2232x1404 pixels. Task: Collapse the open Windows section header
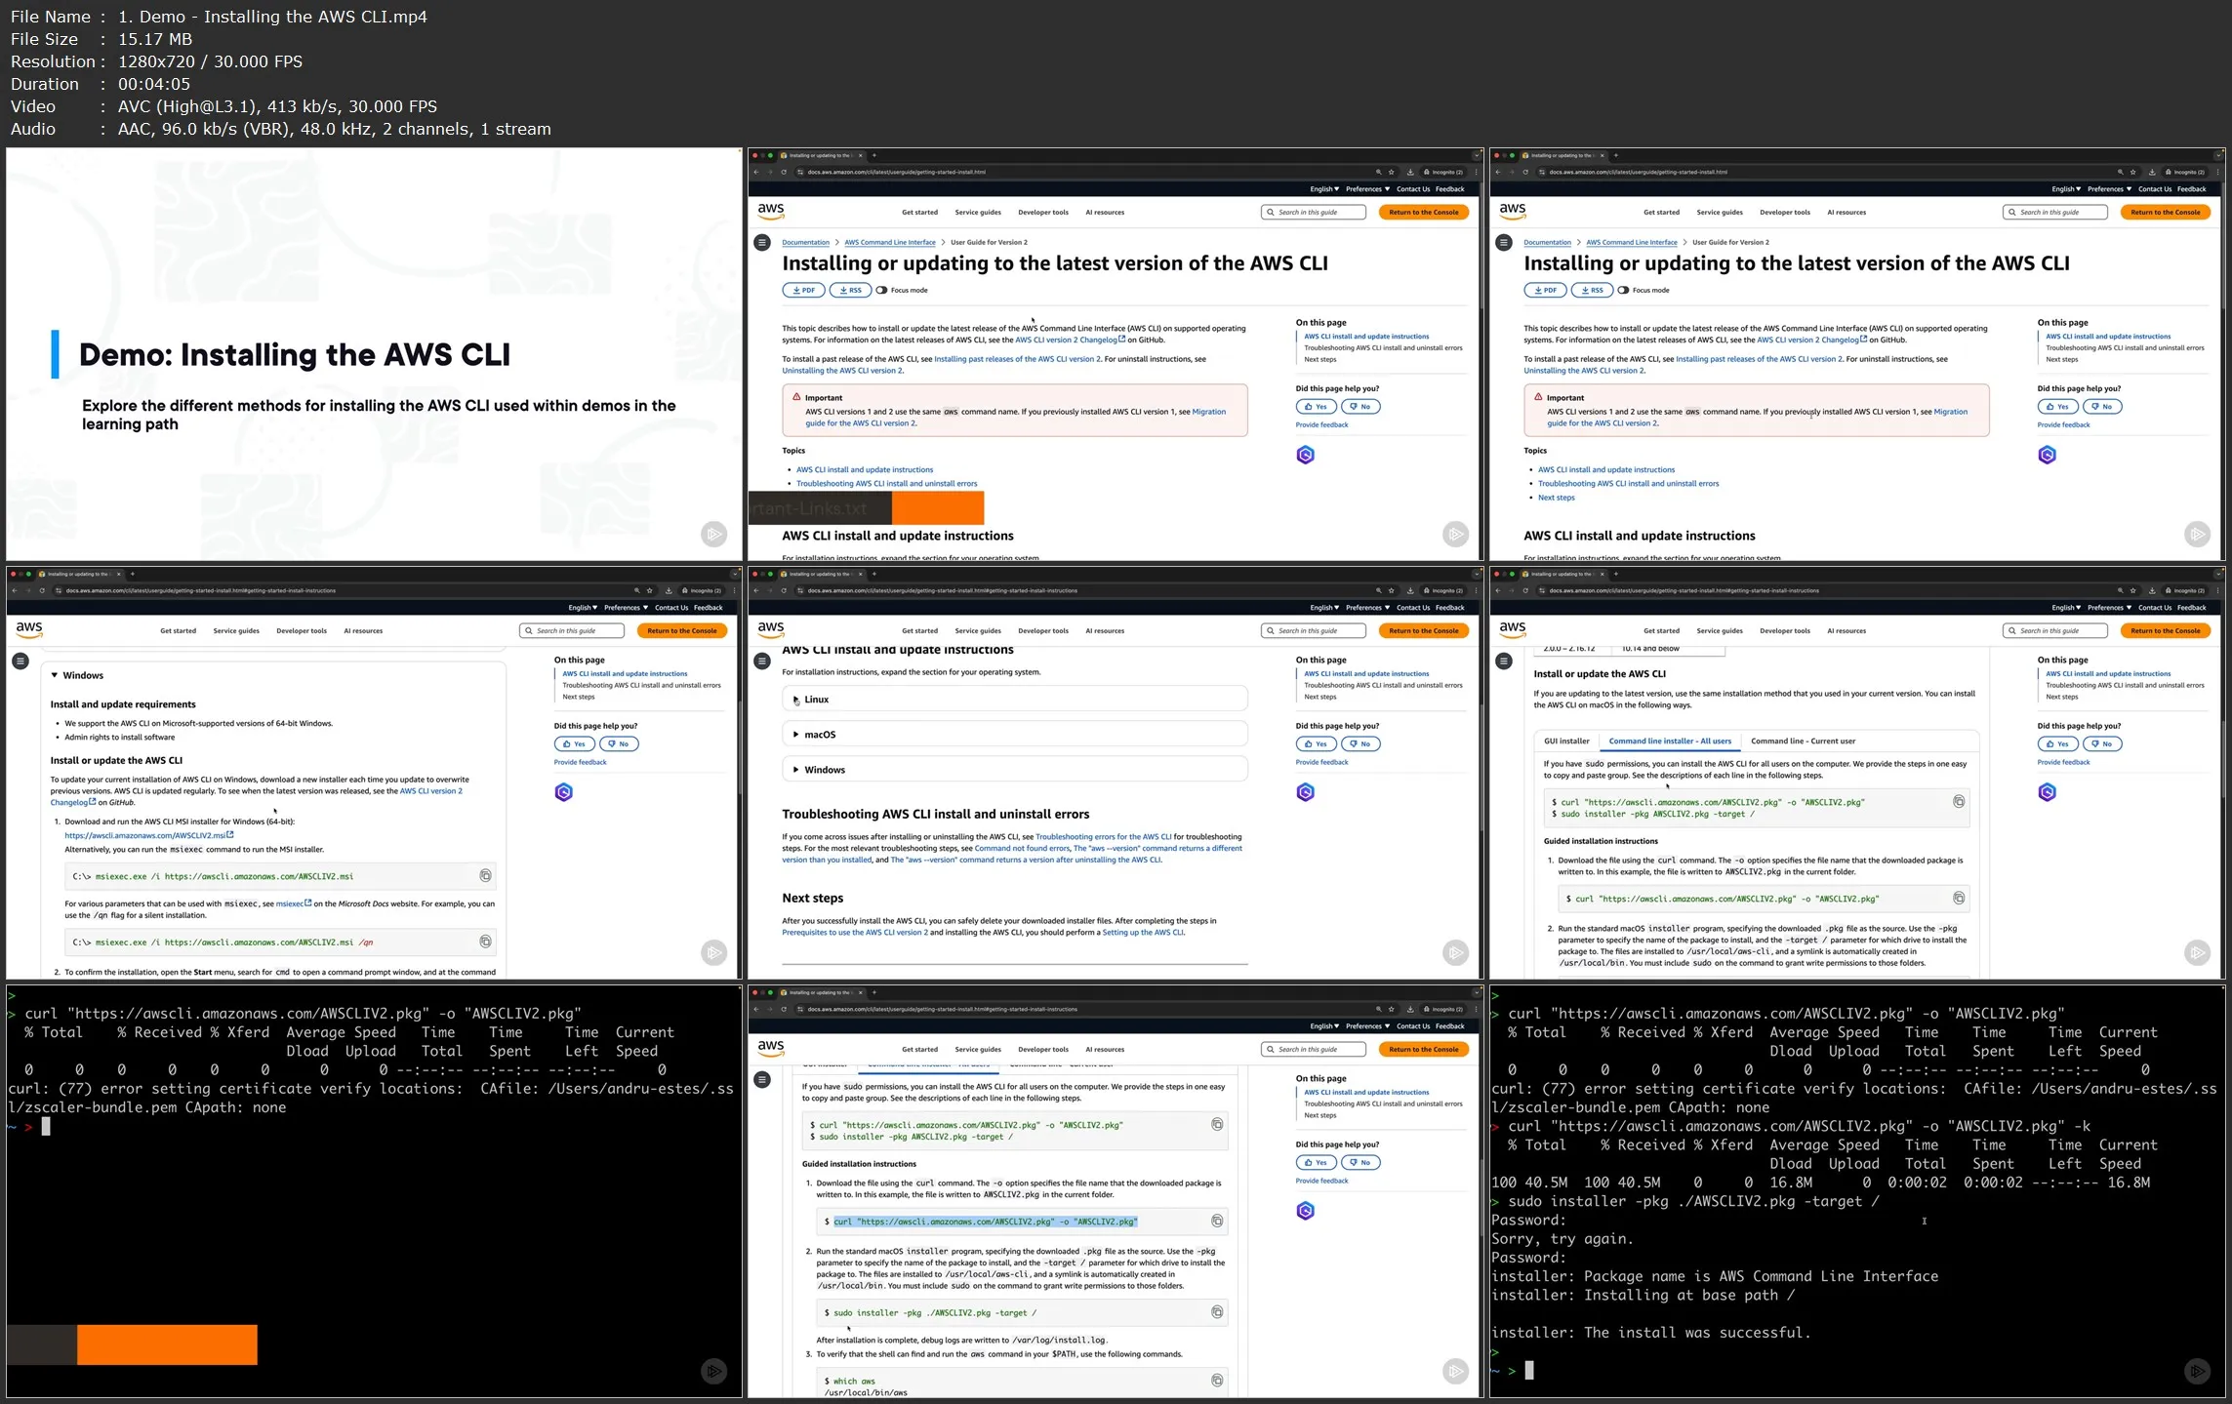78,675
